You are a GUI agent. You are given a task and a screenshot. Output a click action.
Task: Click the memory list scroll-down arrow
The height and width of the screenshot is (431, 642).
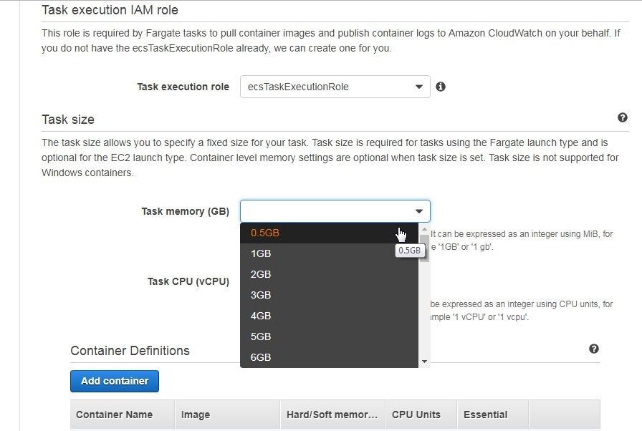tap(424, 362)
